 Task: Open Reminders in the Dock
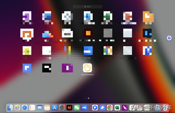32,108
